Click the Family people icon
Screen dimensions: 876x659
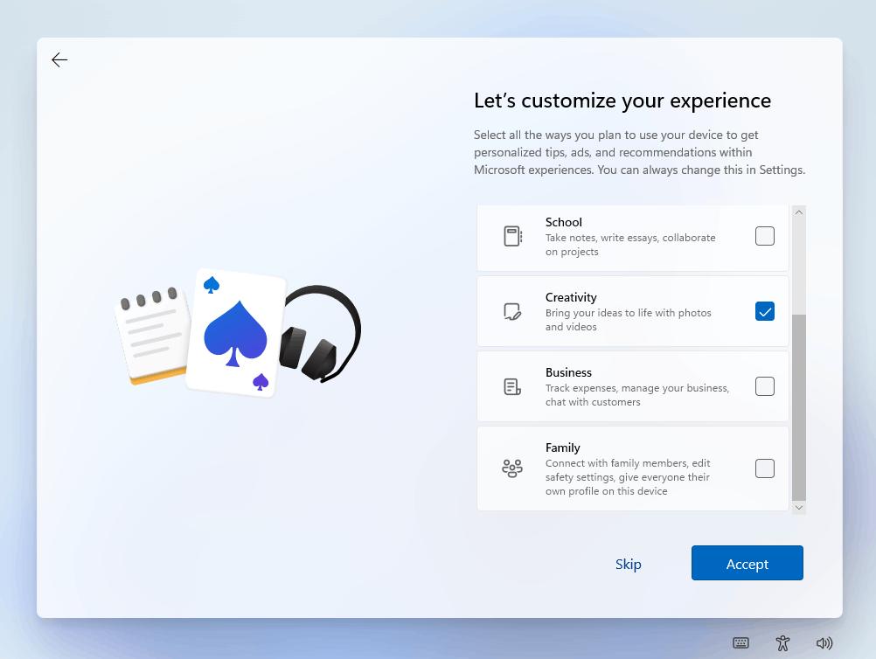coord(512,468)
